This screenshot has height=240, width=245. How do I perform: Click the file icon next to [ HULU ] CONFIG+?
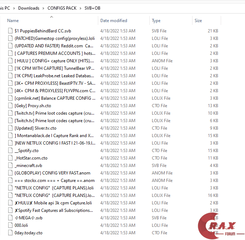10,61
